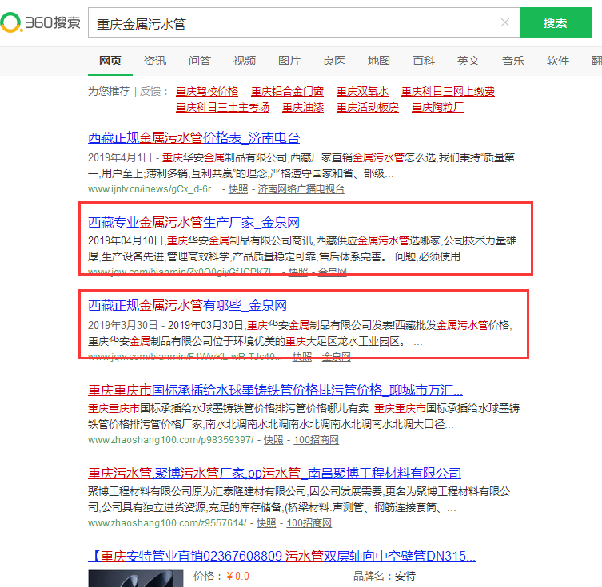This screenshot has width=602, height=587.
Task: Click the 360搜索 logo
Action: pyautogui.click(x=40, y=22)
